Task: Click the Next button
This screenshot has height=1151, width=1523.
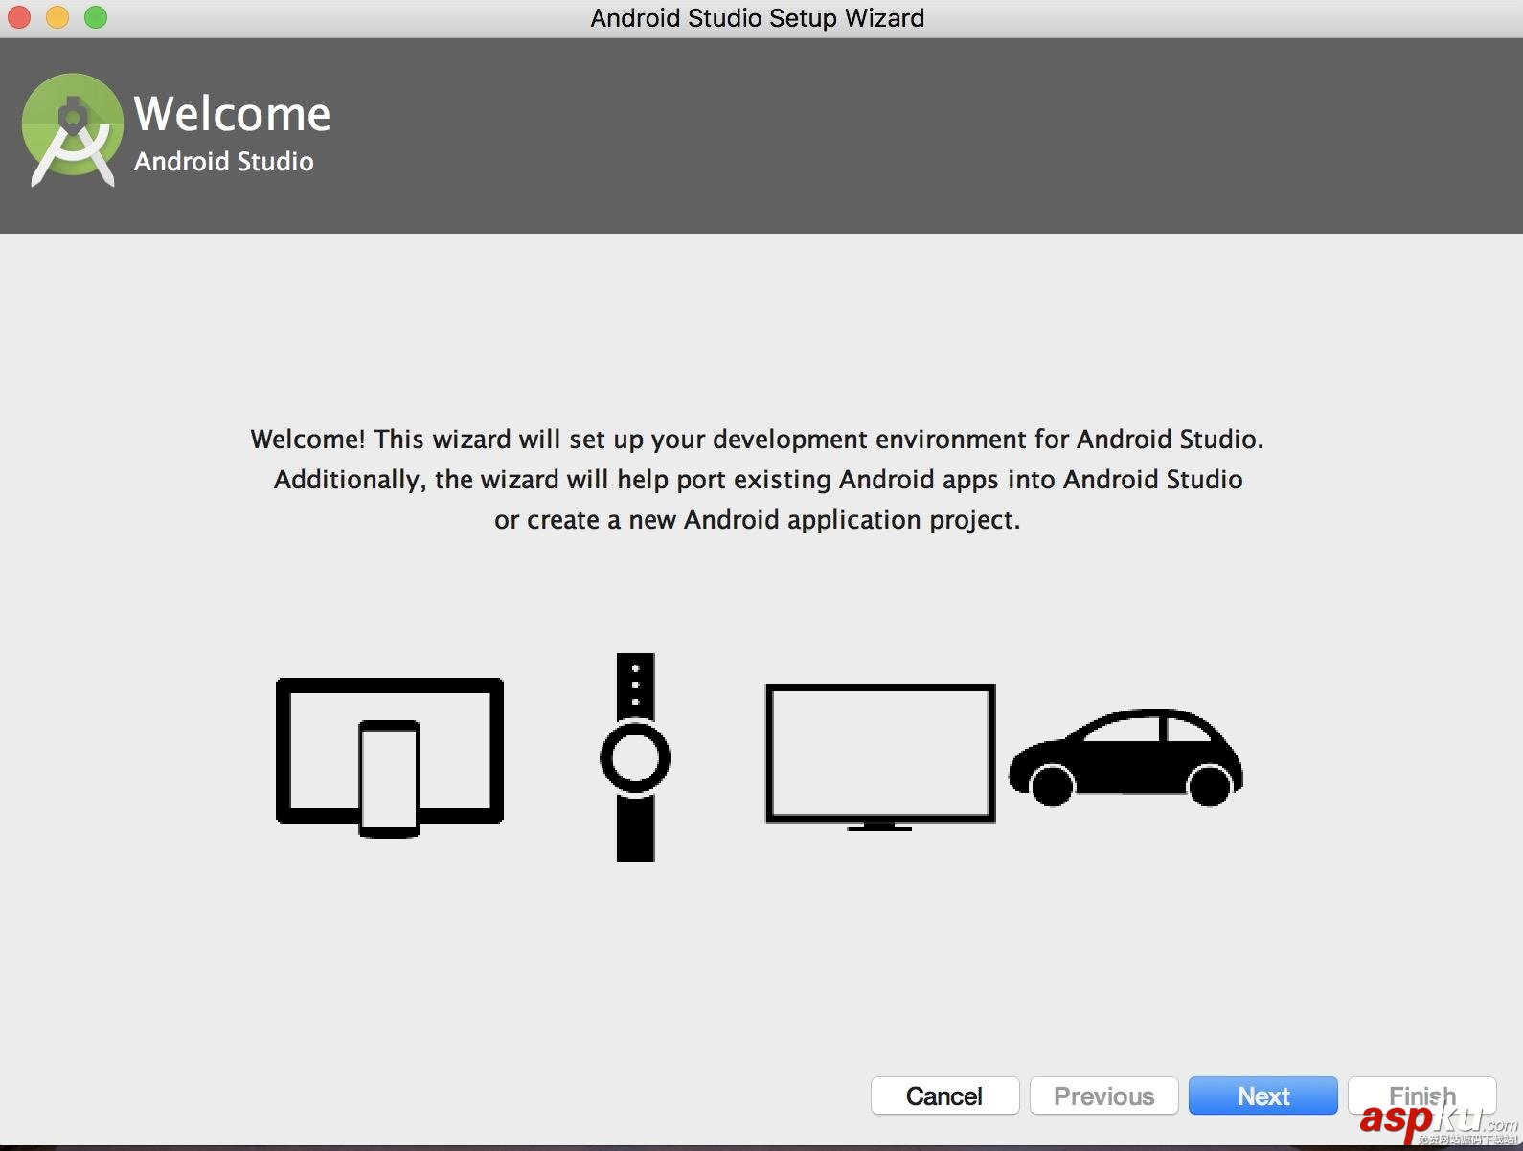Action: point(1262,1095)
